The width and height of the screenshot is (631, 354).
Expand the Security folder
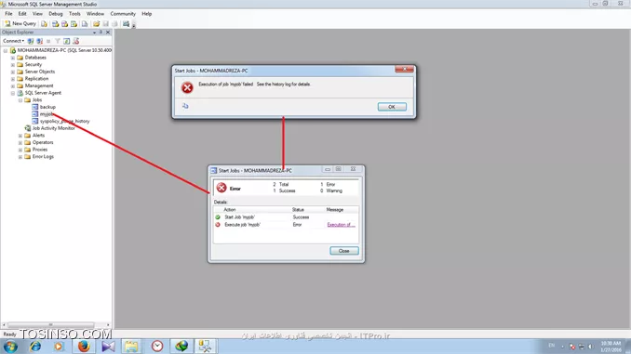coord(13,65)
